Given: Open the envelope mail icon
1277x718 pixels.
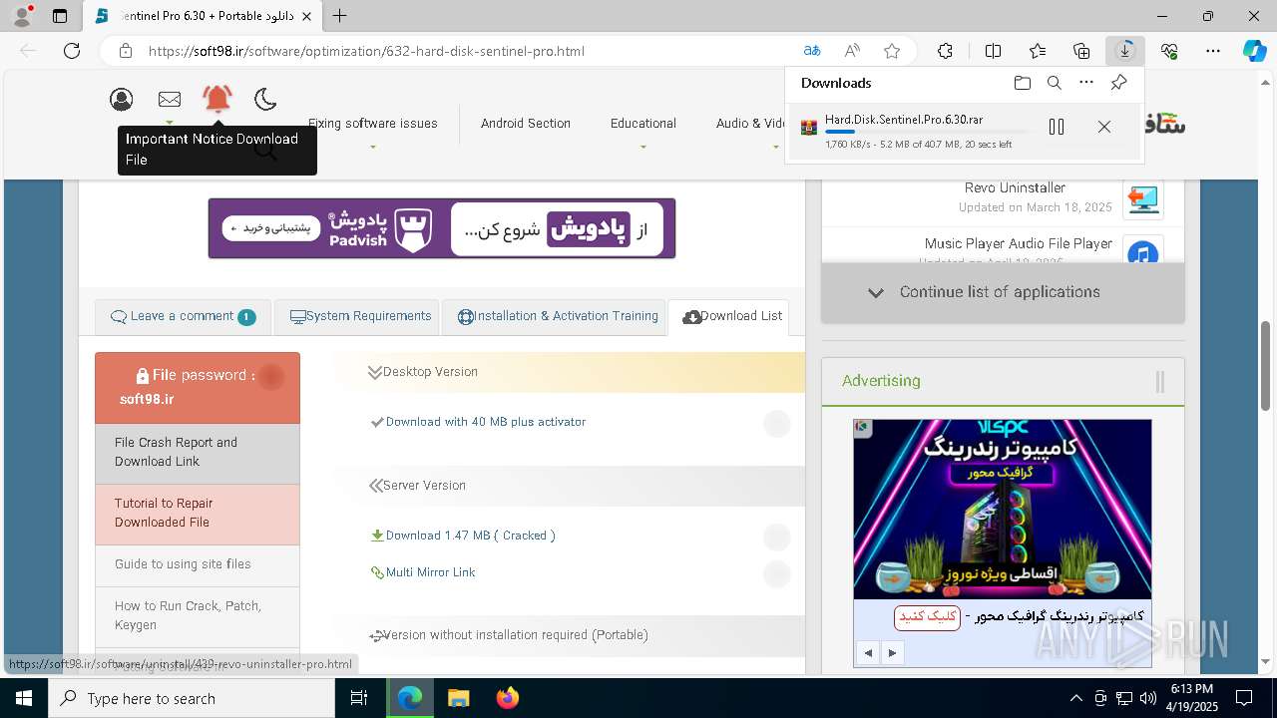Looking at the screenshot, I should coord(170,99).
